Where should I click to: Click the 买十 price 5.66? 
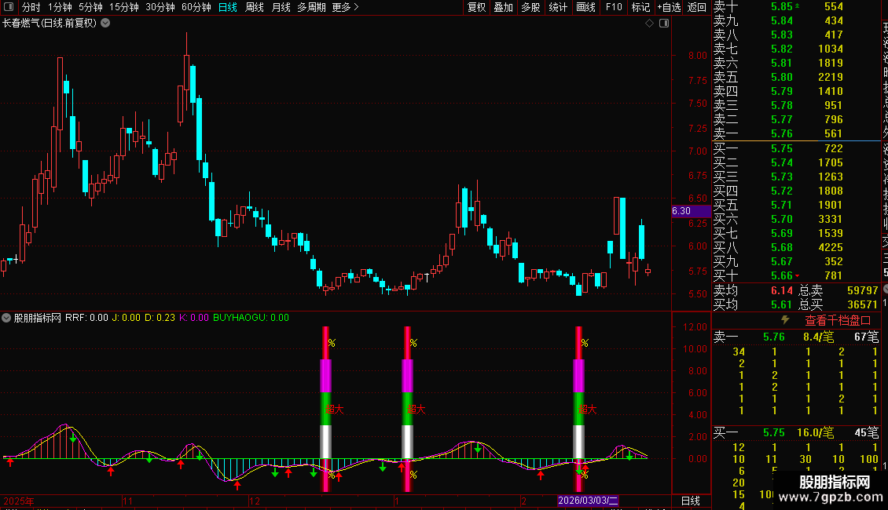click(x=782, y=276)
